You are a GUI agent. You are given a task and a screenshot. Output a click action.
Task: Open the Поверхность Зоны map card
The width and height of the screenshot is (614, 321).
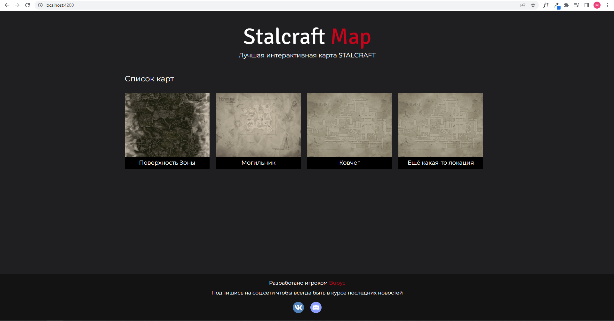(167, 131)
